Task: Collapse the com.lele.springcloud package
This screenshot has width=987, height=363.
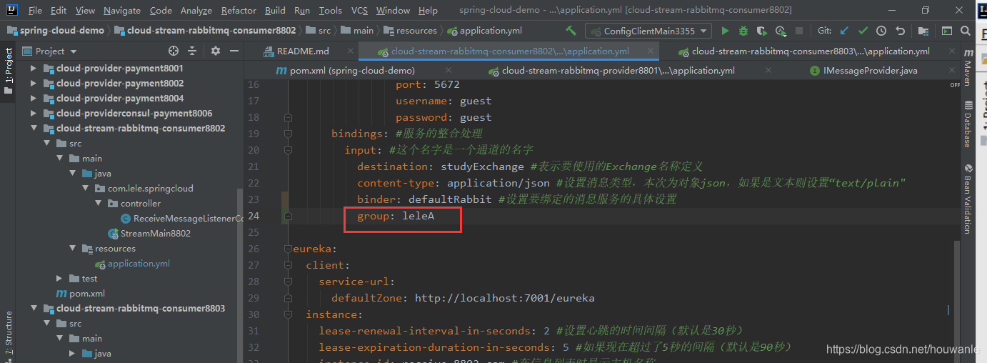Action: point(86,189)
